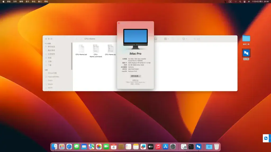Open the Downloads folder in the Dock
The image size is (271, 152).
(209, 147)
